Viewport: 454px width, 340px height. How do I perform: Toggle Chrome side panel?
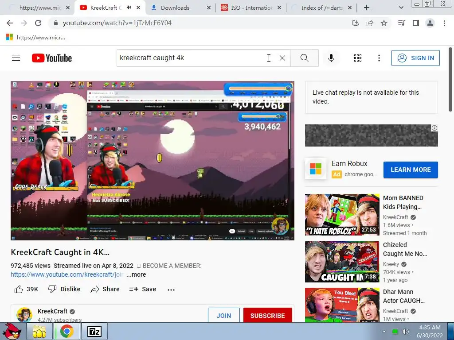(416, 23)
